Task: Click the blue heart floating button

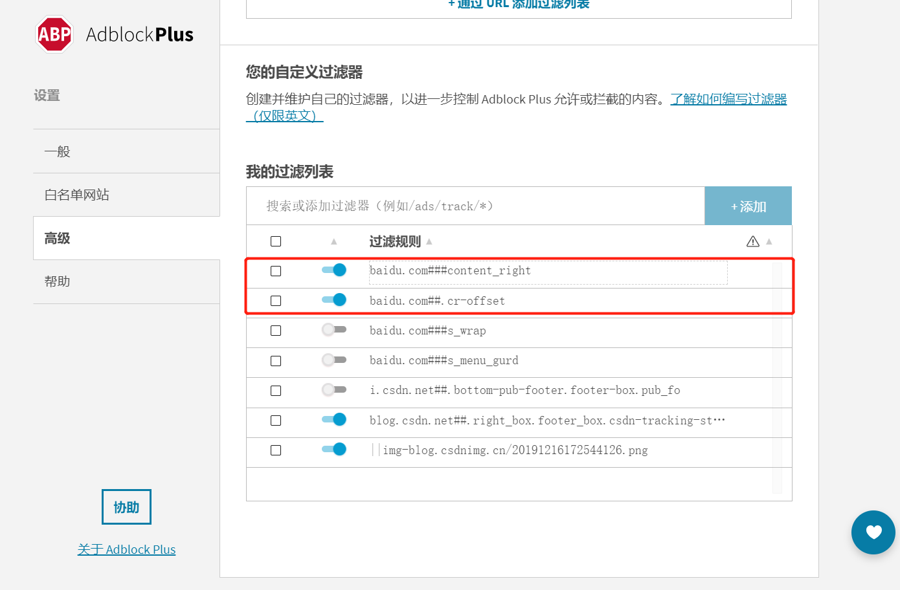Action: (x=873, y=532)
